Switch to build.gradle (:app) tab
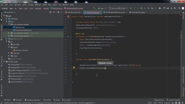Viewport: 185px width, 104px height. (x=138, y=12)
